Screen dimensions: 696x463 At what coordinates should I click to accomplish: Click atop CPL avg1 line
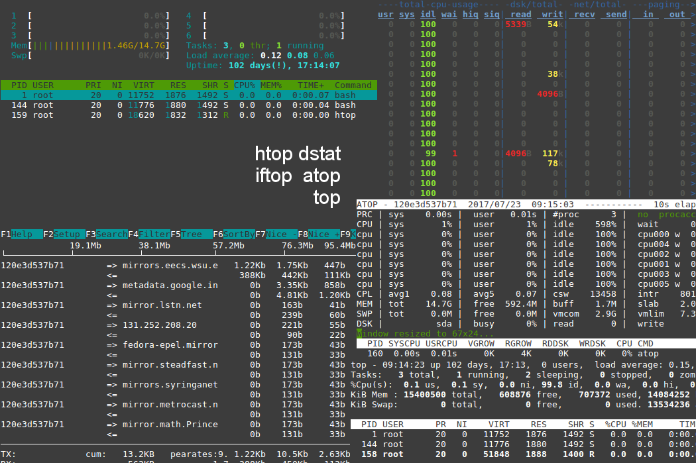526,294
